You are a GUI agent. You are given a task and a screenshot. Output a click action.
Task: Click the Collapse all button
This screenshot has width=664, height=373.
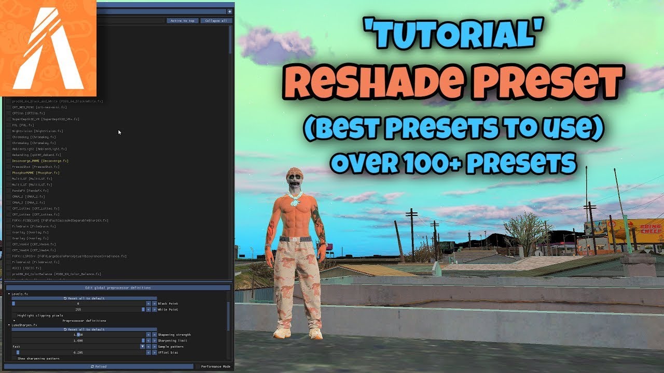[216, 21]
